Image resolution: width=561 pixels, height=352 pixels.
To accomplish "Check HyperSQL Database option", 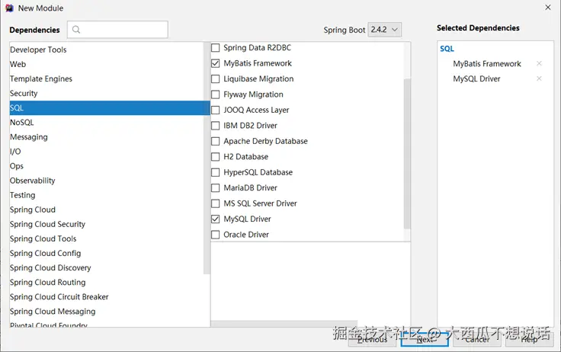I will pyautogui.click(x=216, y=172).
